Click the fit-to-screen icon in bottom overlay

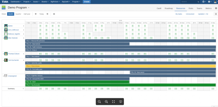coord(113,102)
